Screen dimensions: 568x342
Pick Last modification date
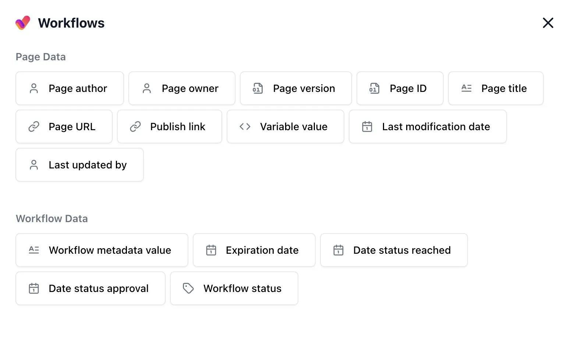pos(428,127)
